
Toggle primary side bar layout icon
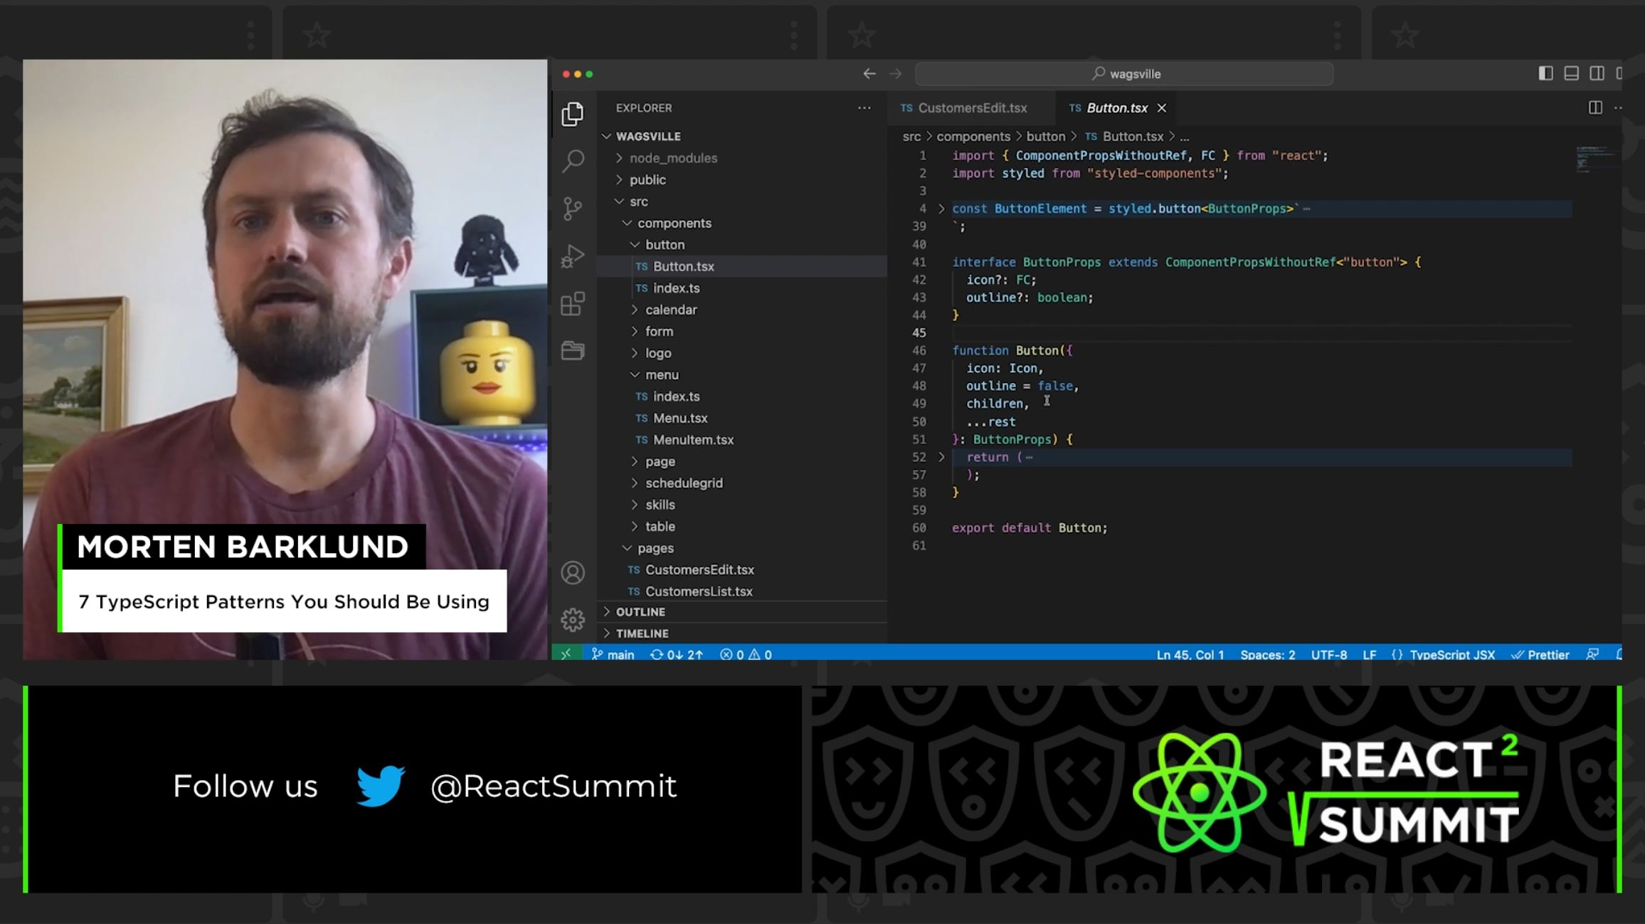click(x=1545, y=73)
